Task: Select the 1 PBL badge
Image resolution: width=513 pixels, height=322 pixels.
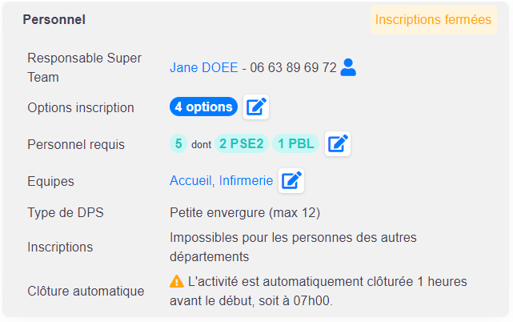Action: click(296, 143)
